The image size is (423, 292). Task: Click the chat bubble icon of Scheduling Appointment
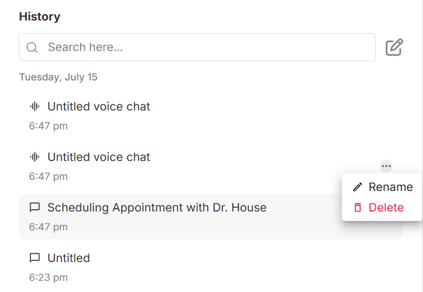pos(35,208)
